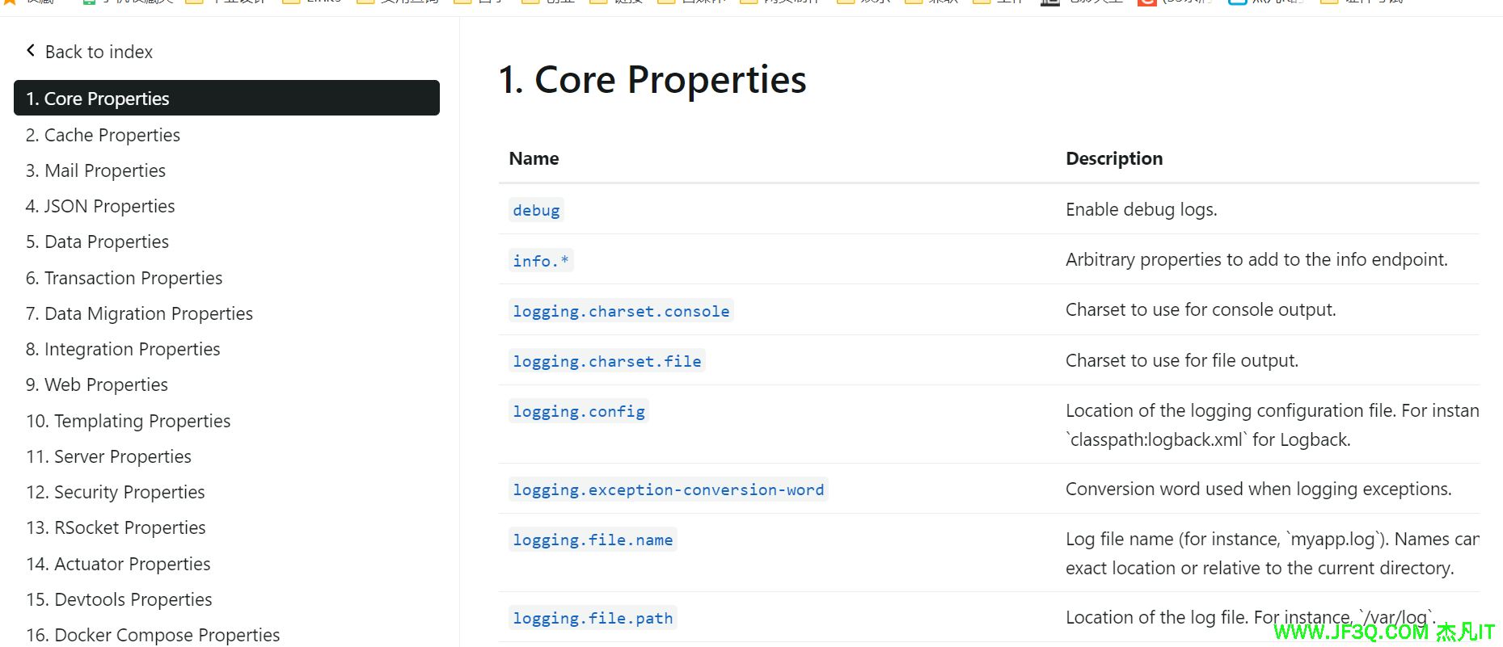Click the Back to index chevron arrow
This screenshot has width=1503, height=647.
coord(31,51)
